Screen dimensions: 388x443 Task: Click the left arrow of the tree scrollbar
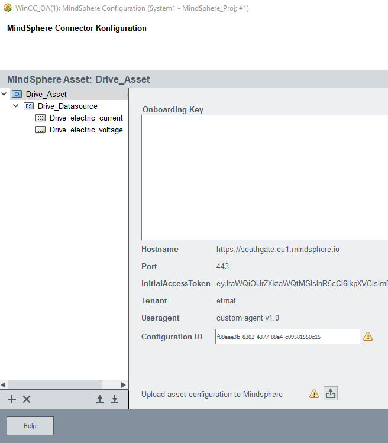coord(3,385)
